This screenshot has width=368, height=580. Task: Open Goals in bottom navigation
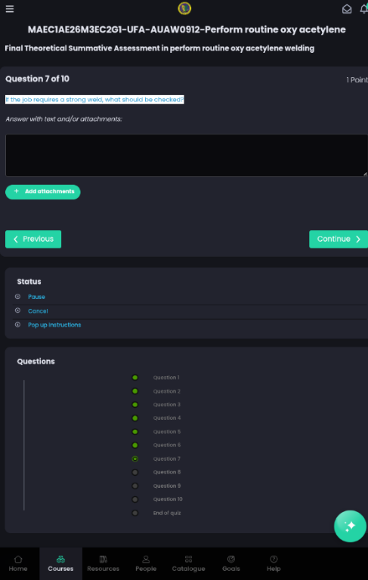231,563
